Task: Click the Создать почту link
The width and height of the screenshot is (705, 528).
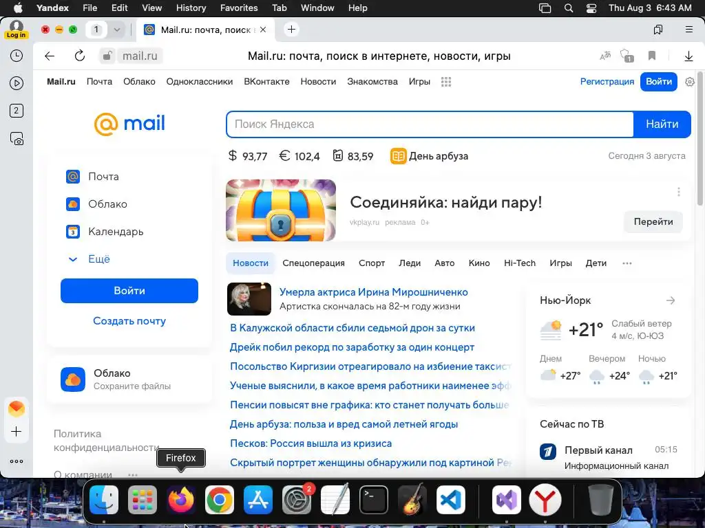Action: coord(129,321)
